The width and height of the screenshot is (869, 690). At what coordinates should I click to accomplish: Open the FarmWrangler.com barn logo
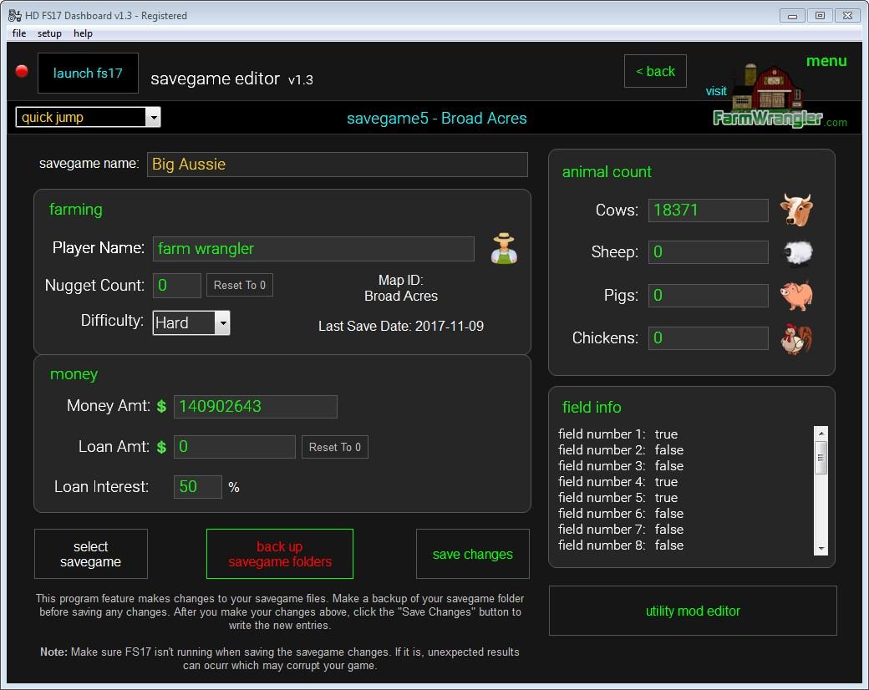(x=767, y=99)
